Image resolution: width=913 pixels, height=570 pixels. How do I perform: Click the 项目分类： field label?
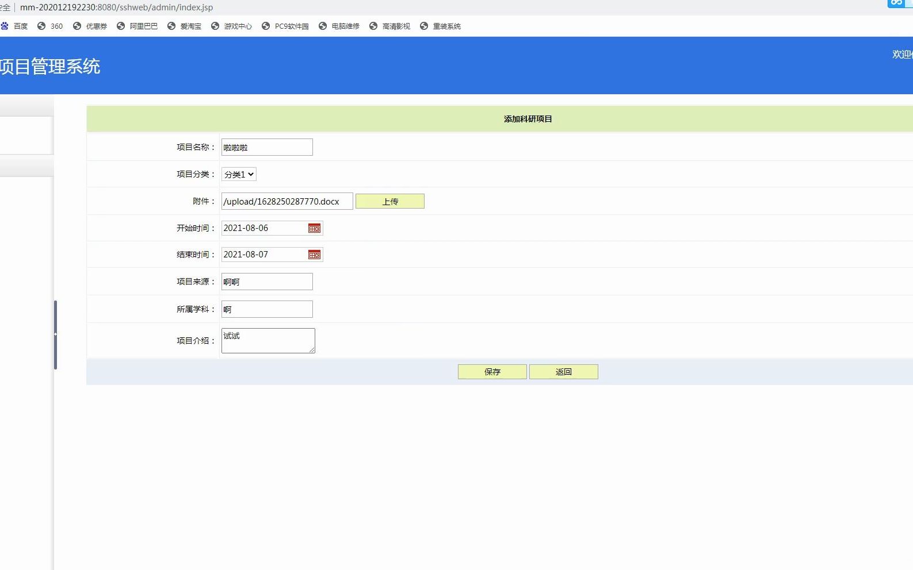point(196,174)
